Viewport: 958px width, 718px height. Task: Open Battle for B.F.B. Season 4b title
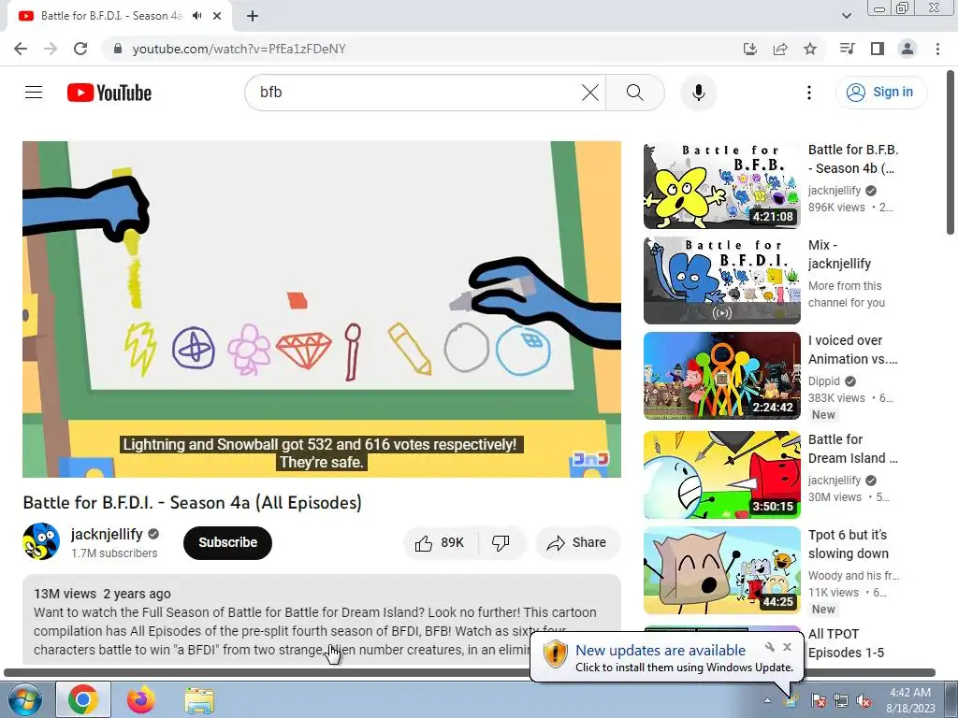pyautogui.click(x=853, y=159)
